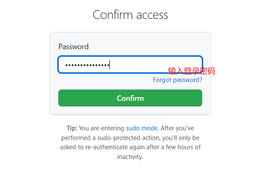Click the green Confirm button
The image size is (276, 190).
click(x=130, y=98)
